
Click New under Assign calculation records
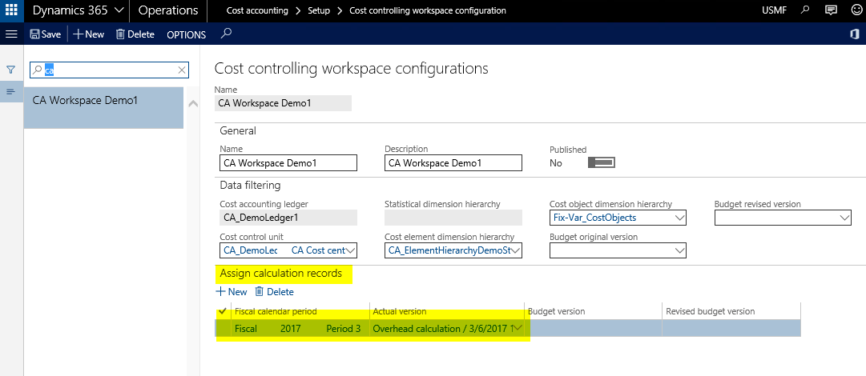(x=232, y=292)
